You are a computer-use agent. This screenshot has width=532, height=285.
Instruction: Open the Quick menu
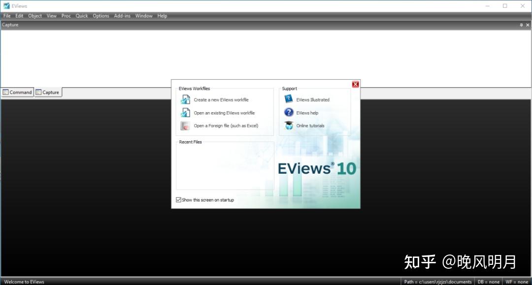coord(81,15)
